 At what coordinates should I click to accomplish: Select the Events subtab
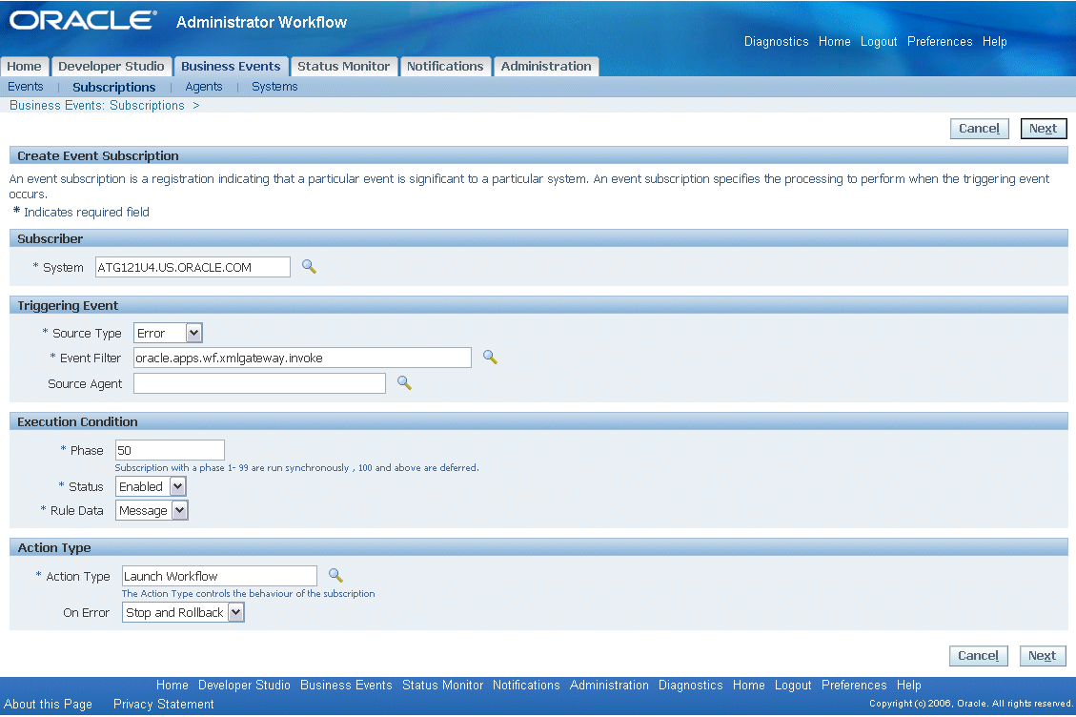(x=26, y=87)
